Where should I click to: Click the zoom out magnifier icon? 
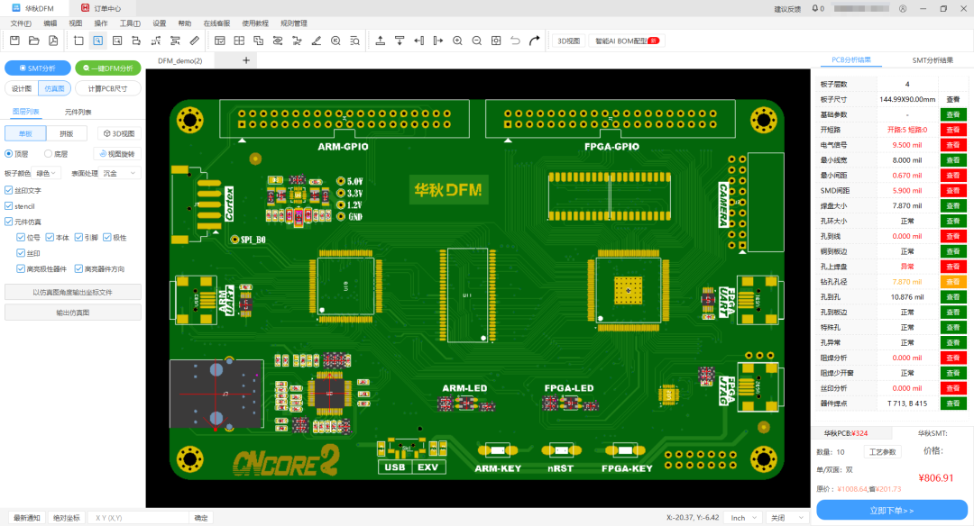pyautogui.click(x=477, y=41)
